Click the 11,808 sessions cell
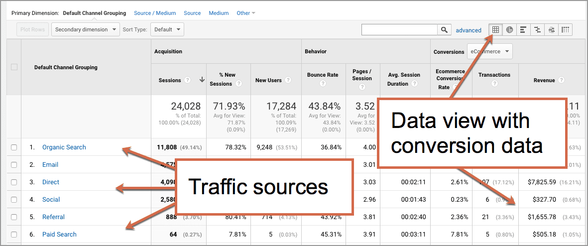The height and width of the screenshot is (246, 588). 166,147
